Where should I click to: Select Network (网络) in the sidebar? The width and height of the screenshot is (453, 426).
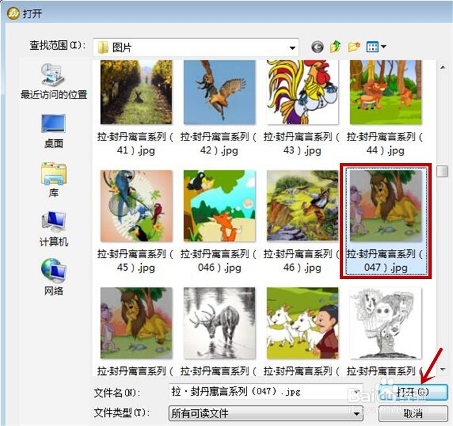tap(54, 278)
